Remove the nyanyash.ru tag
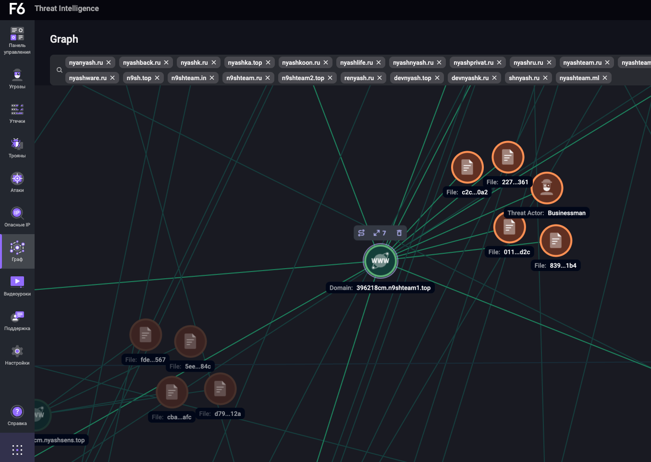The height and width of the screenshot is (462, 651). click(x=109, y=63)
